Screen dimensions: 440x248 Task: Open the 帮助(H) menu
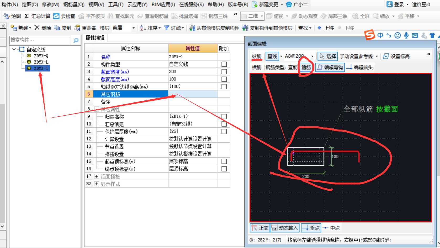click(x=216, y=4)
